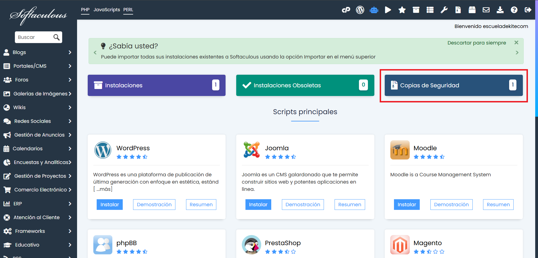Open Instalaciones Obsoletas panel

(x=305, y=85)
